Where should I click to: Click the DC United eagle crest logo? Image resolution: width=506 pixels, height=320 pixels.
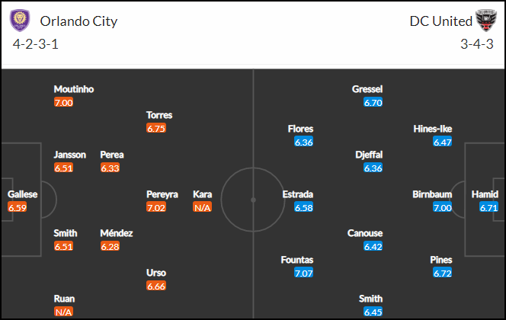point(486,20)
